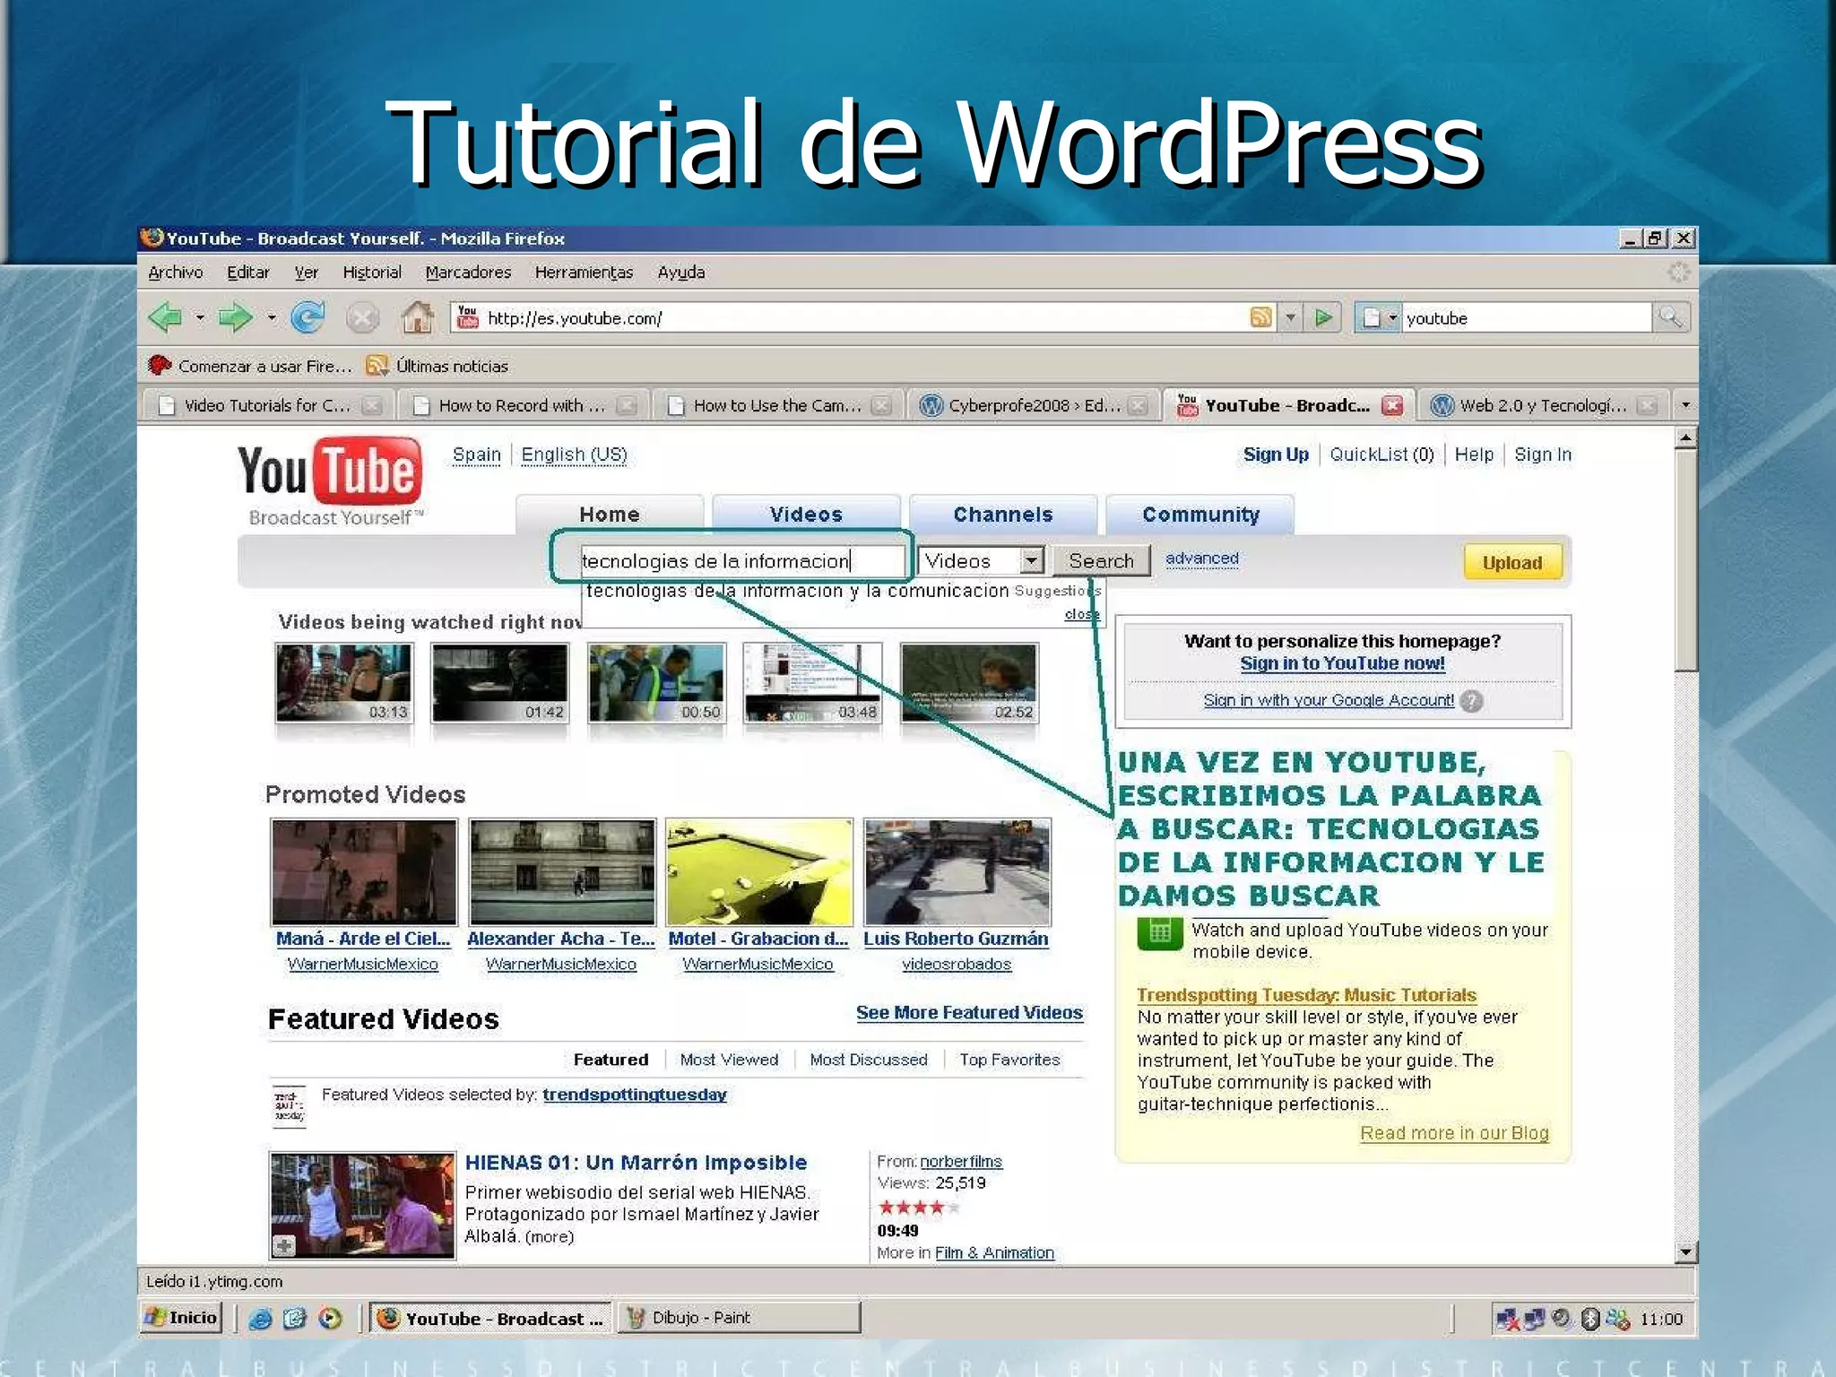Viewport: 1836px width, 1377px height.
Task: Open the Maná - Arde el Ciel... promoted thumbnail
Action: [x=364, y=871]
